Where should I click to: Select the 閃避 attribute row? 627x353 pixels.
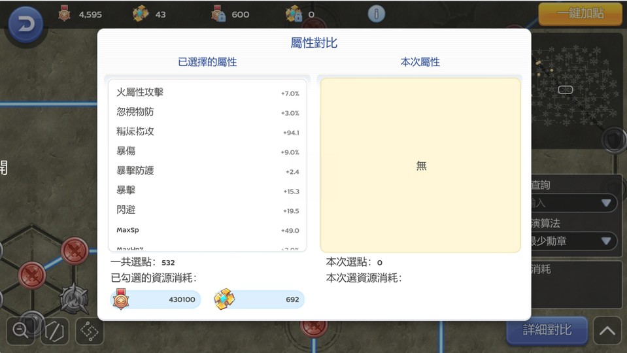(x=207, y=210)
